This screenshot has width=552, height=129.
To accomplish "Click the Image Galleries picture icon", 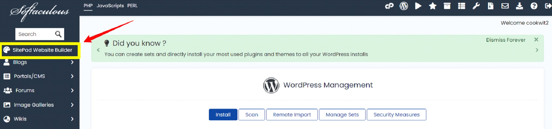I will (7, 105).
